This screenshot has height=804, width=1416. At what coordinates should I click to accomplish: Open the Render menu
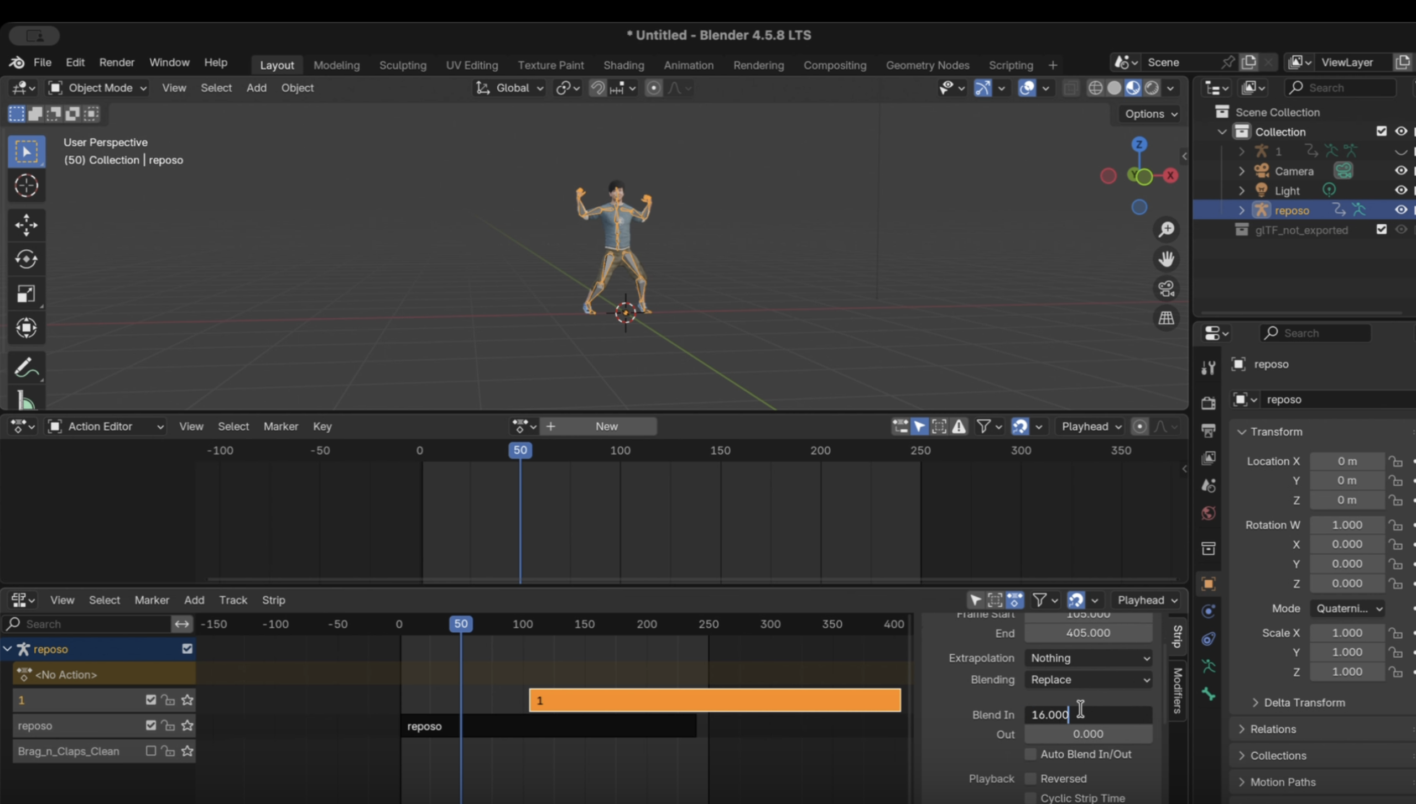pyautogui.click(x=116, y=62)
